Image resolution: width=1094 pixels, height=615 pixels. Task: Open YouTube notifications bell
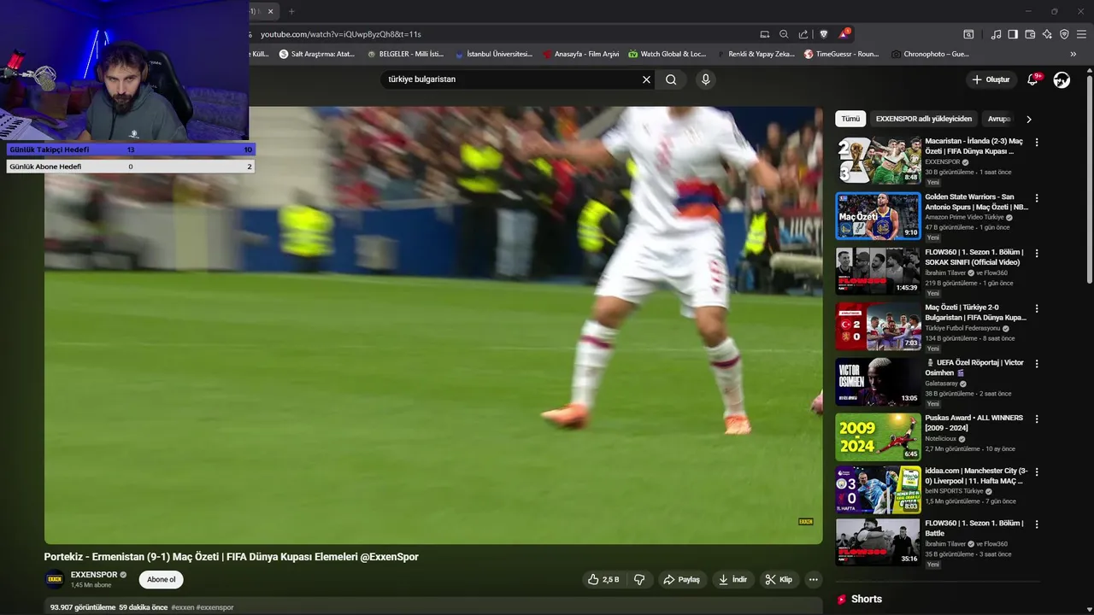pyautogui.click(x=1033, y=79)
